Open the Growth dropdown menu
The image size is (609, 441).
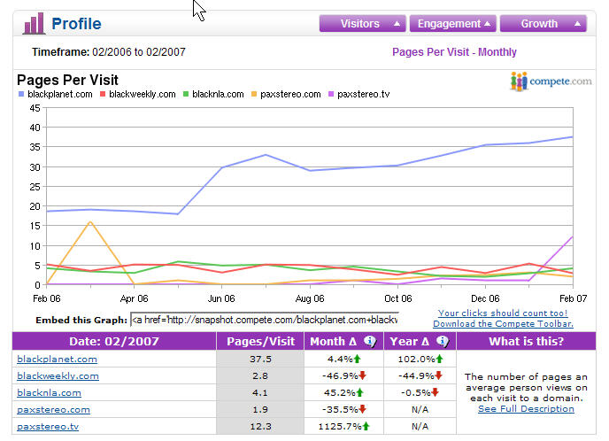tap(543, 24)
